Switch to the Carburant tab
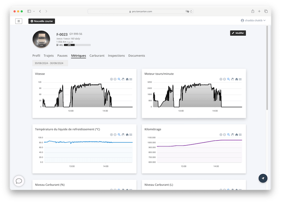This screenshot has height=203, width=281. (97, 56)
